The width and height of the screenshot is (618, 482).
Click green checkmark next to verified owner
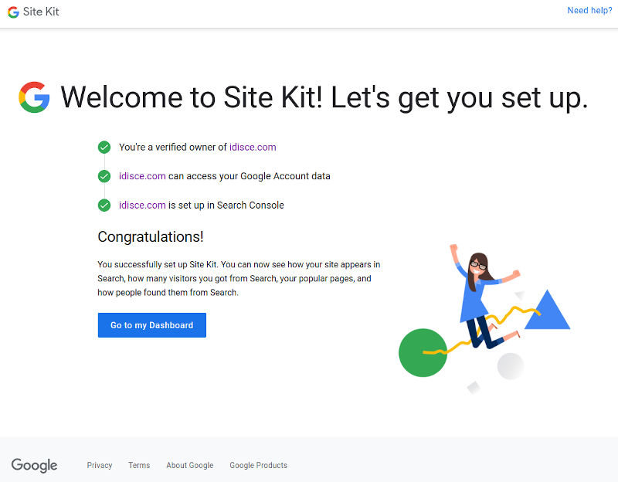(104, 147)
